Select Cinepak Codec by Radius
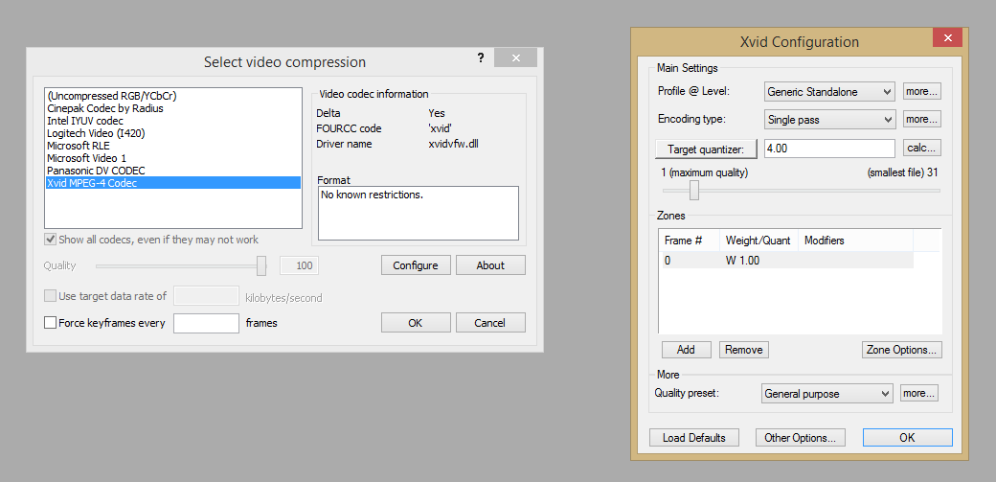996x482 pixels. pyautogui.click(x=105, y=108)
